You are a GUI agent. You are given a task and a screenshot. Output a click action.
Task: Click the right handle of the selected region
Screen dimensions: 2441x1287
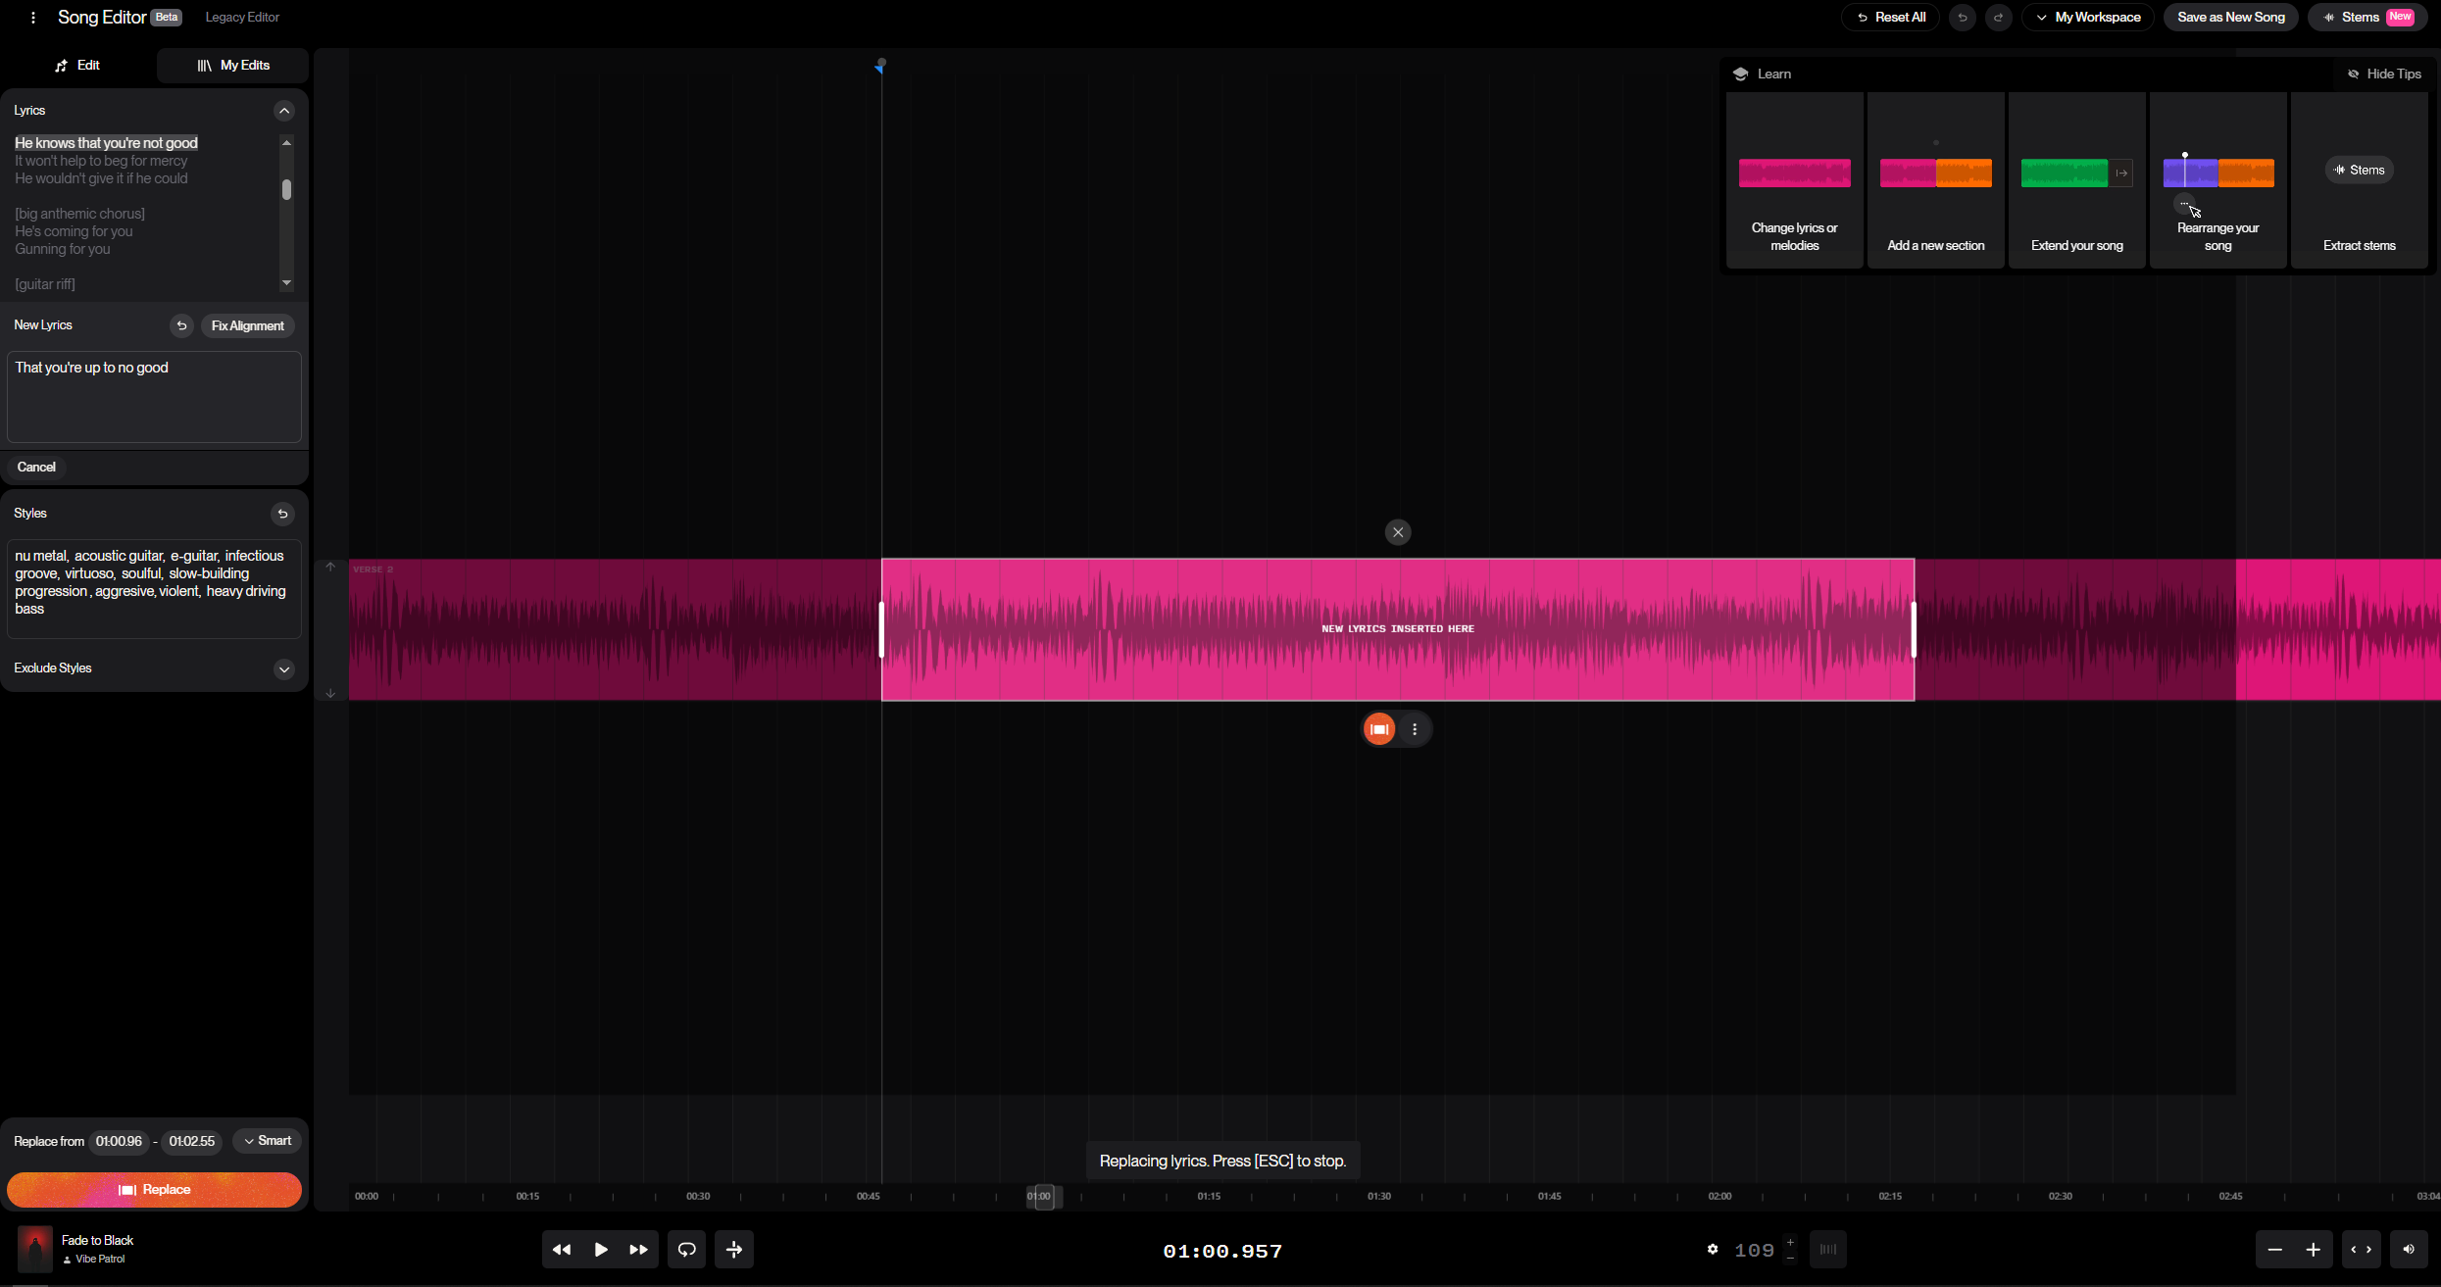coord(1914,629)
